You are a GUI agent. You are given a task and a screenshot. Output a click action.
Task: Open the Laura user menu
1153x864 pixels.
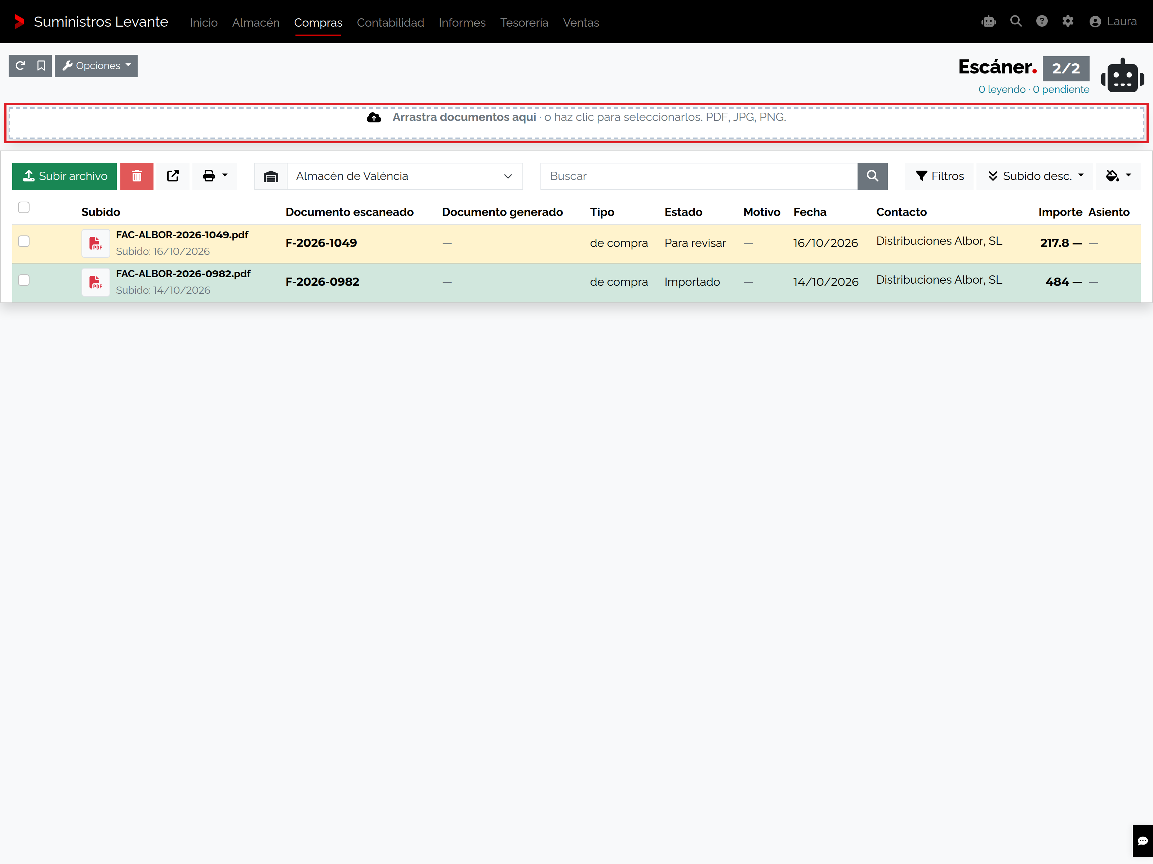click(1113, 21)
